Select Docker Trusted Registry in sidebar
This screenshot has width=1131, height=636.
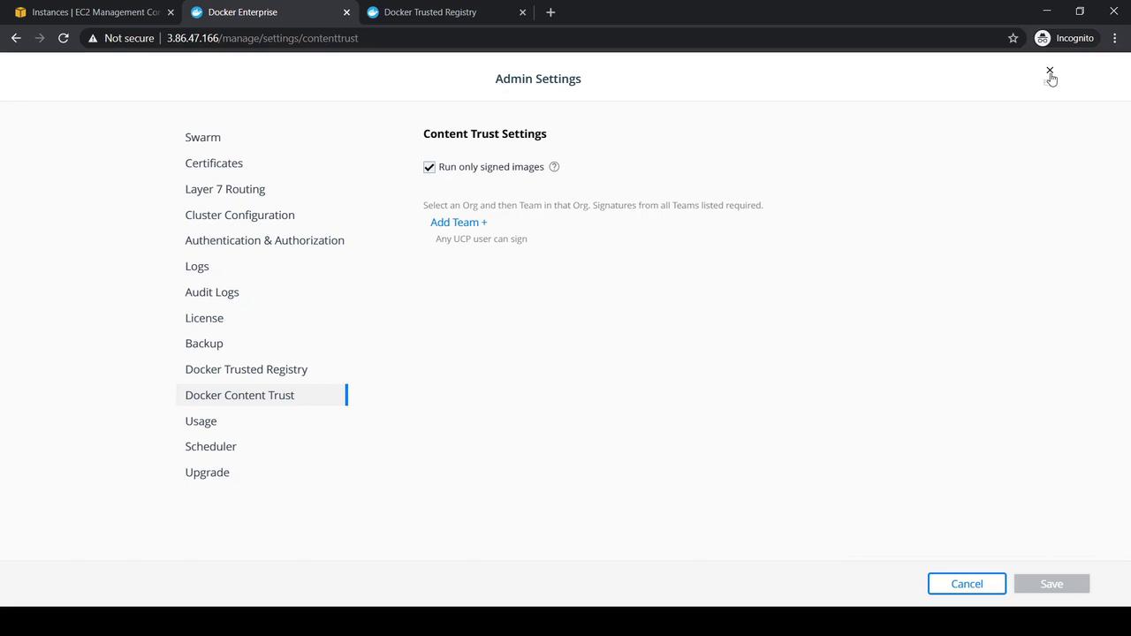247,369
